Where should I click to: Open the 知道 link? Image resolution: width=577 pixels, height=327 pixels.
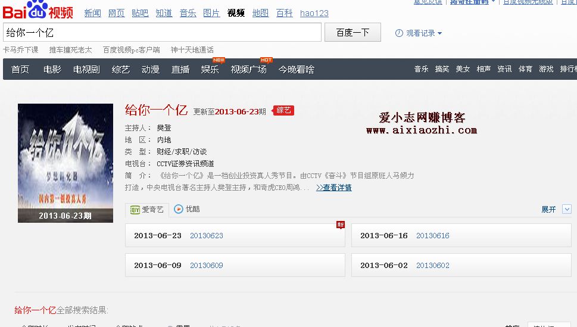click(x=164, y=13)
